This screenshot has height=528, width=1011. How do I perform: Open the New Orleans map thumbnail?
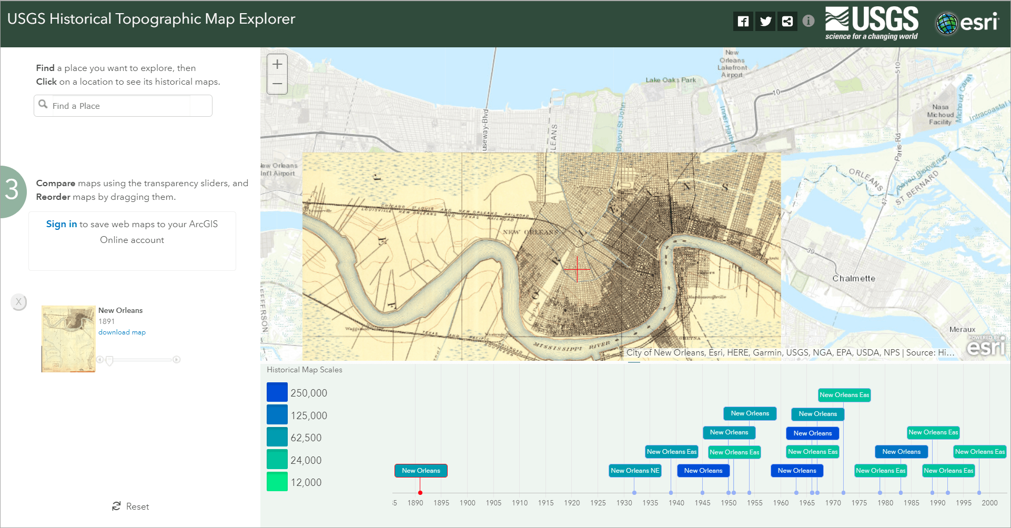point(68,338)
